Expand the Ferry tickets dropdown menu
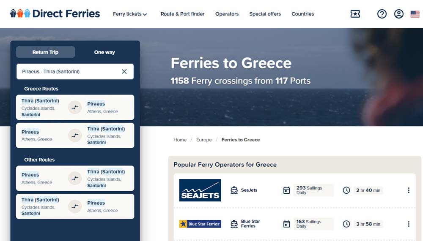Viewport: 423px width, 241px height. pos(130,14)
